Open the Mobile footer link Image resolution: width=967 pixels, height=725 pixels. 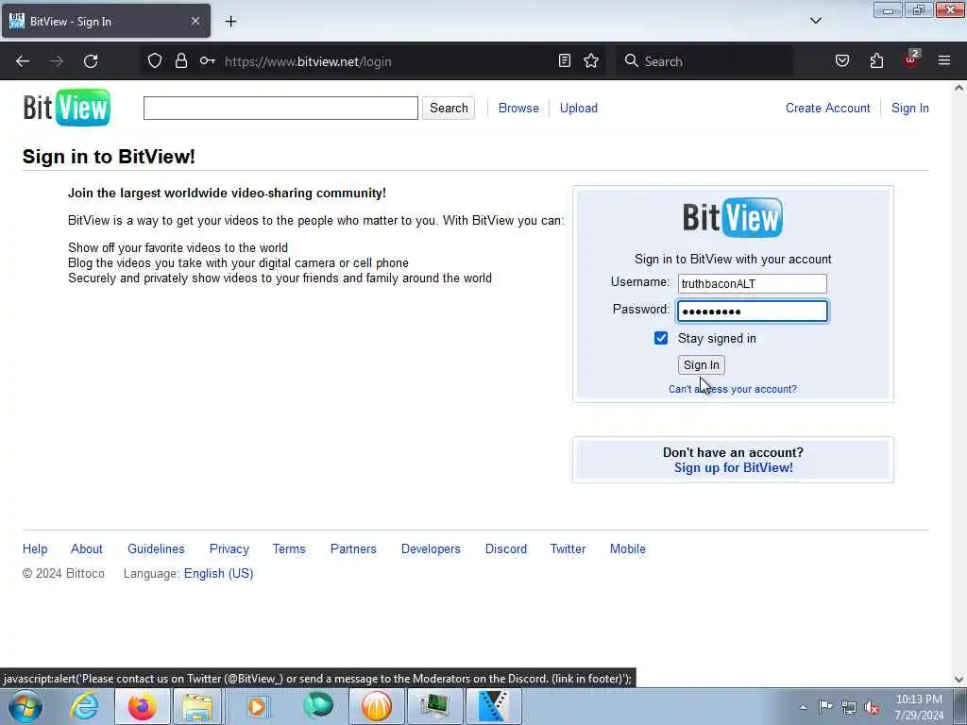tap(628, 548)
